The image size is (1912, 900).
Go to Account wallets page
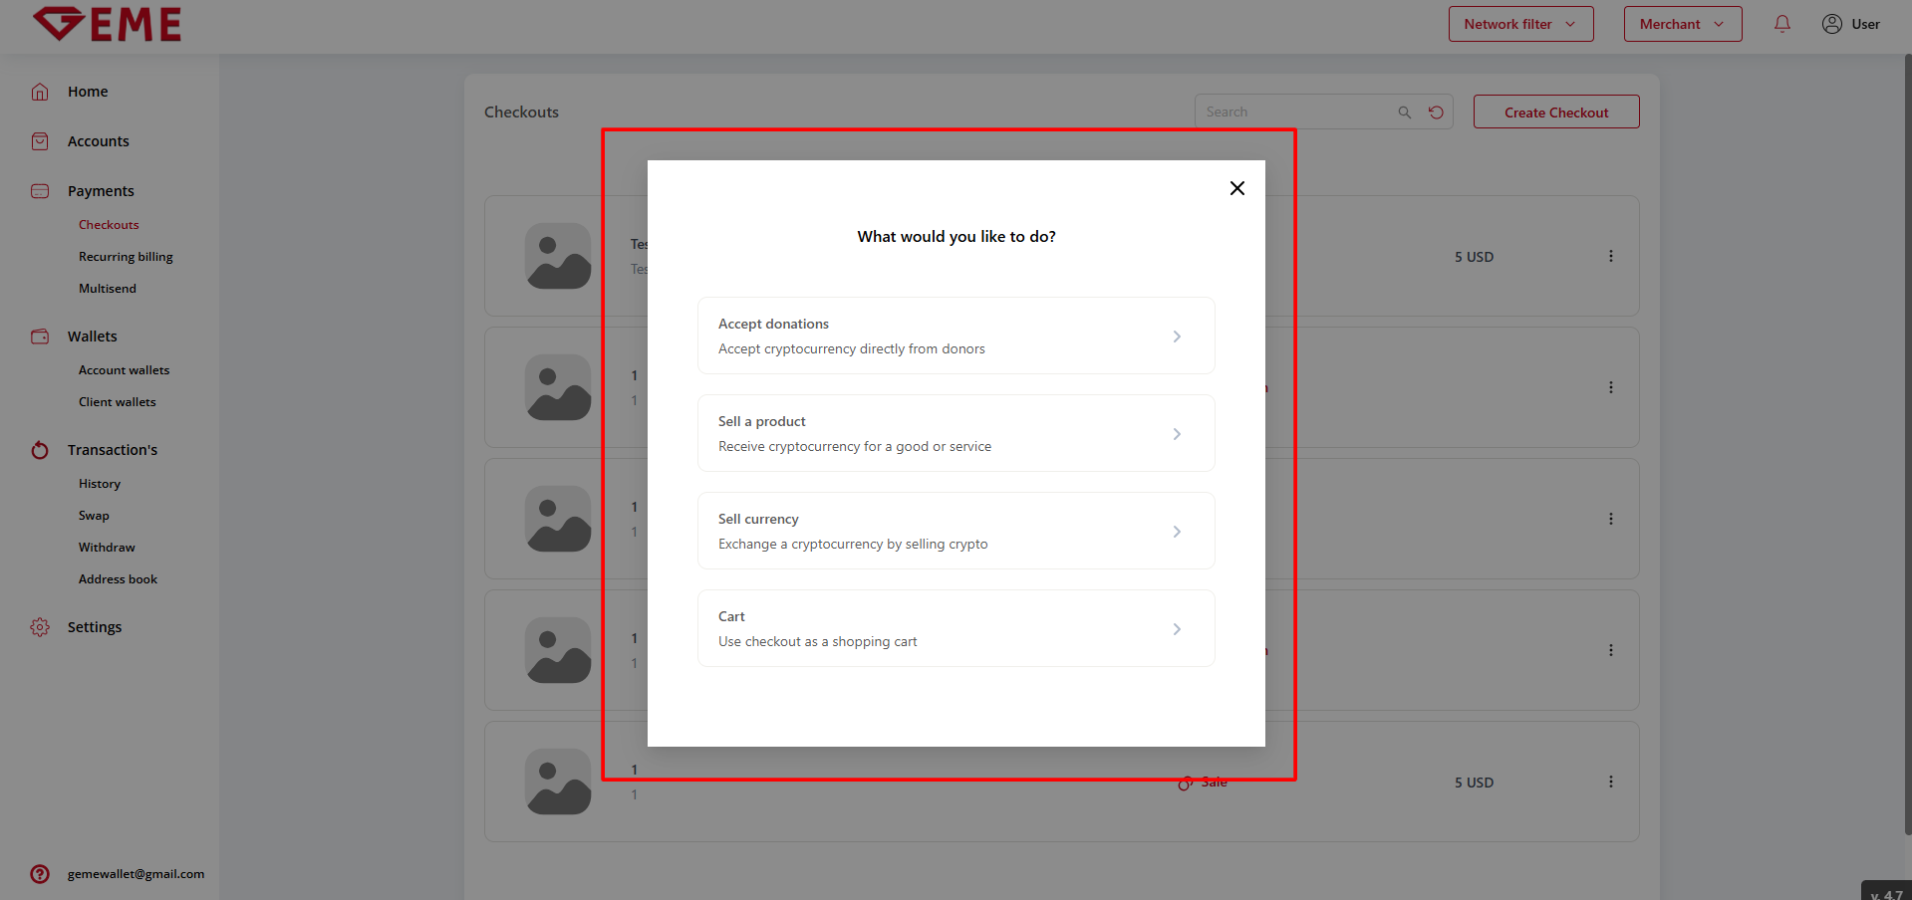click(124, 370)
